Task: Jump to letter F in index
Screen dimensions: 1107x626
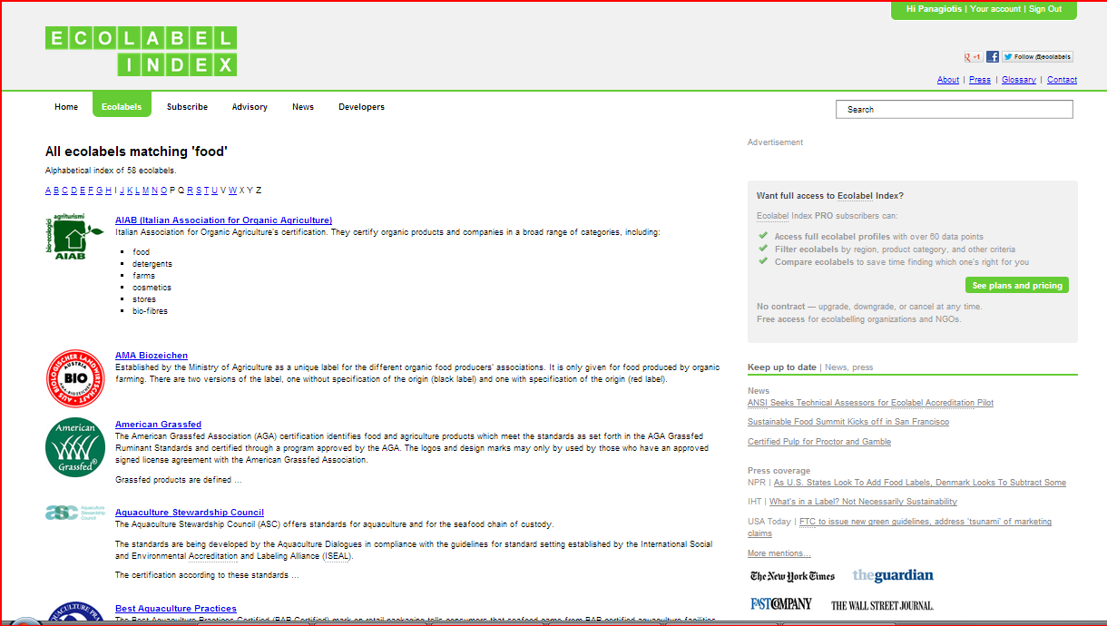Action: click(x=91, y=191)
